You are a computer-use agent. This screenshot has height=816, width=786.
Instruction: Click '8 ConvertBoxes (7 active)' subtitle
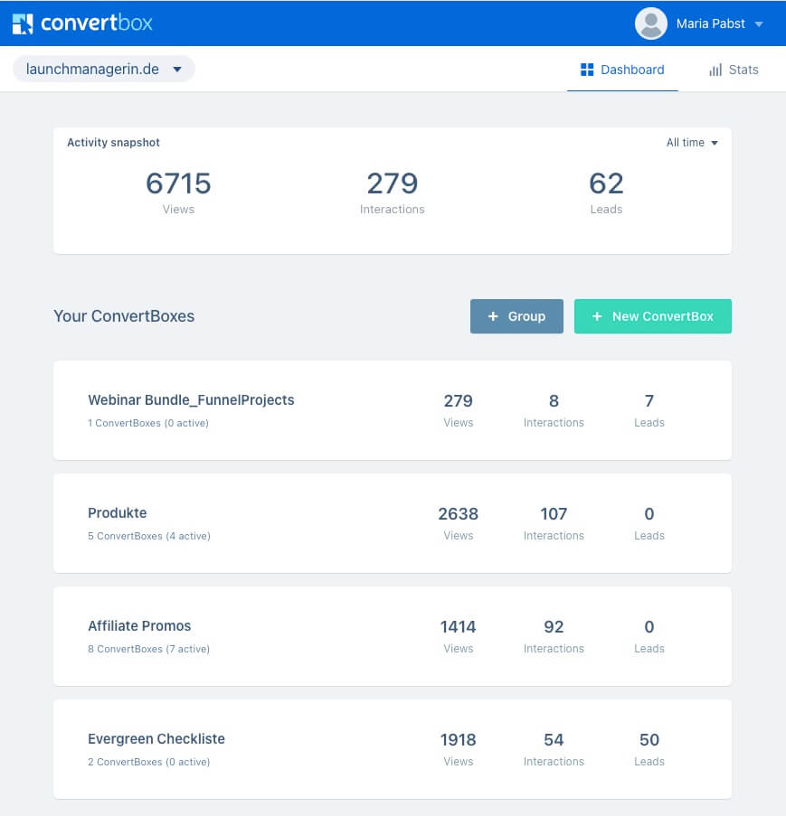149,649
